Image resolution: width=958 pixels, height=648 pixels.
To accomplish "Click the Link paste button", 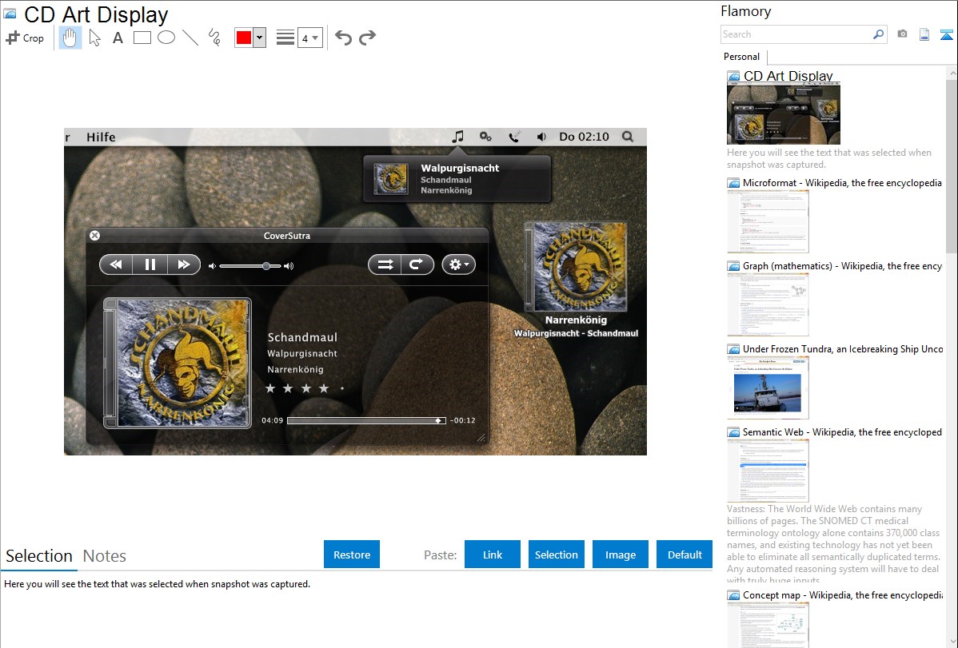I will tap(493, 555).
